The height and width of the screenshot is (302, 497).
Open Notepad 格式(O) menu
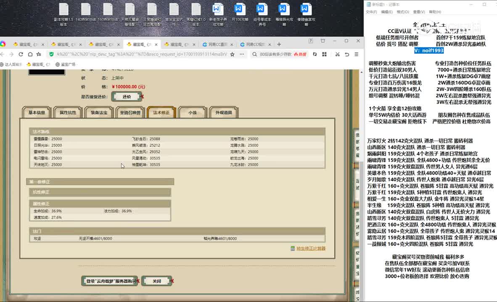[x=403, y=12]
